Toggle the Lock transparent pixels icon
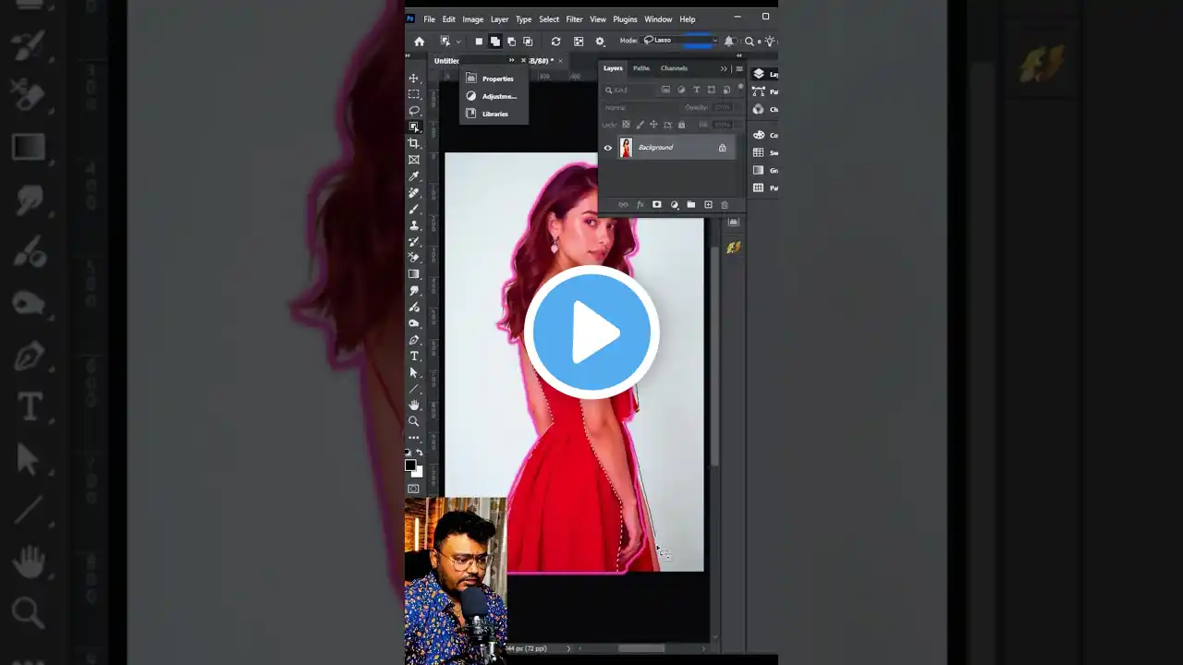Viewport: 1183px width, 665px height. [x=626, y=125]
